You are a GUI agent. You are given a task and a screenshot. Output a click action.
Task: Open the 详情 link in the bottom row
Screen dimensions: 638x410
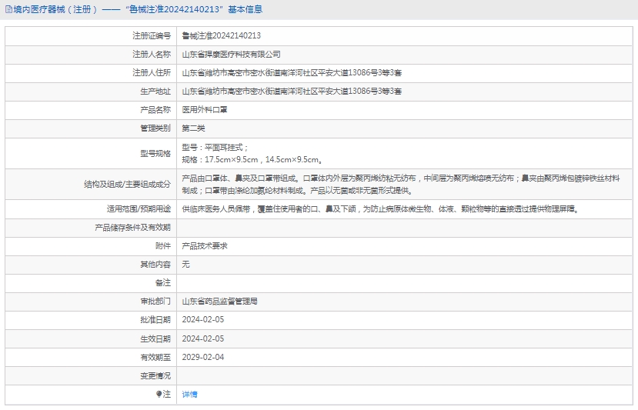pyautogui.click(x=189, y=394)
